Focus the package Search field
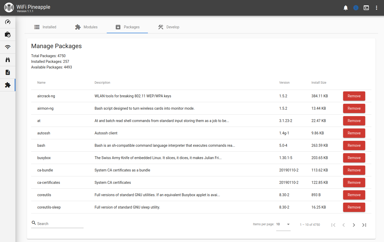The width and height of the screenshot is (384, 242). pos(60,224)
